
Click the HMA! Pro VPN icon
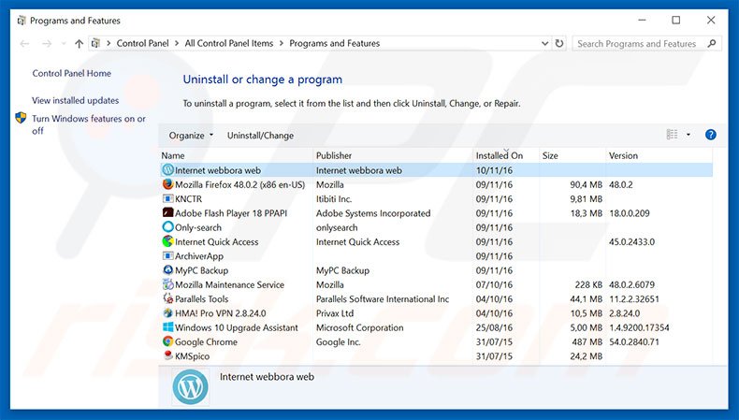pyautogui.click(x=167, y=312)
